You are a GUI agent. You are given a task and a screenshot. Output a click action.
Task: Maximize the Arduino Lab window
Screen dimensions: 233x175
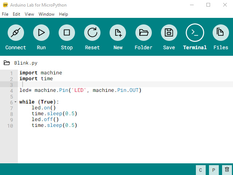tap(208, 5)
